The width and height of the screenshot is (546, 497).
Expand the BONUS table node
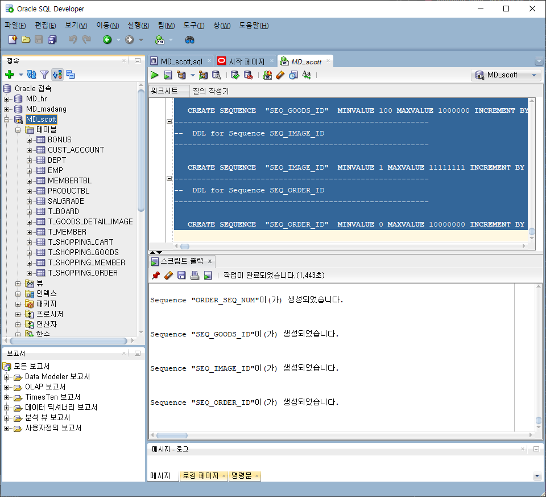click(x=29, y=140)
